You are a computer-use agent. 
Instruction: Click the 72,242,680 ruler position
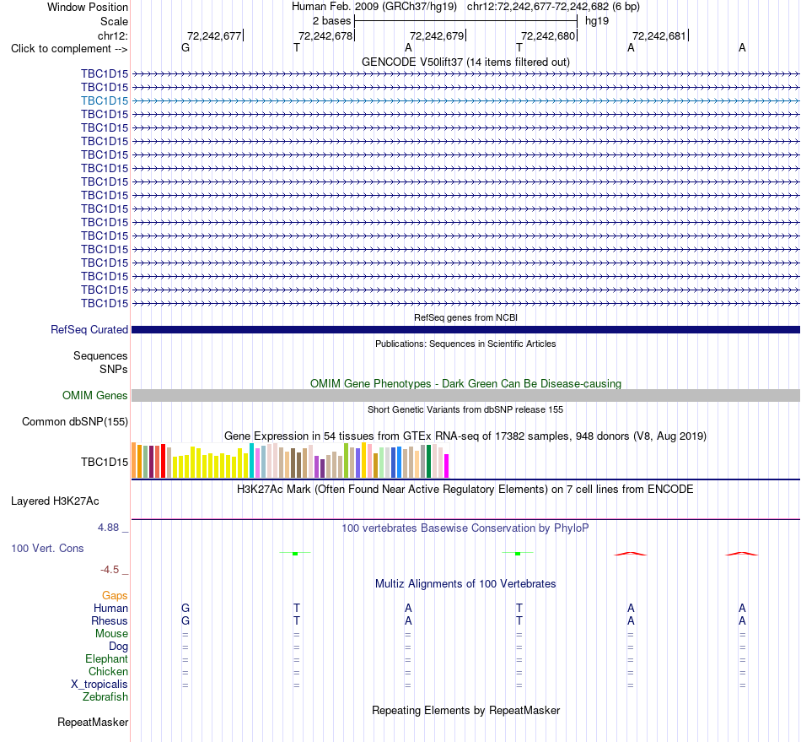(548, 35)
